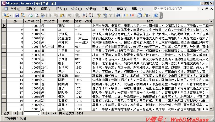Click the name cell 陶渊明
This screenshot has width=215, height=122.
pyautogui.click(x=66, y=84)
